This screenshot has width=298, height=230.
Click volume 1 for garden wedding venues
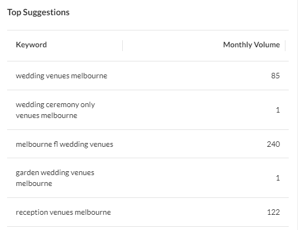278,178
